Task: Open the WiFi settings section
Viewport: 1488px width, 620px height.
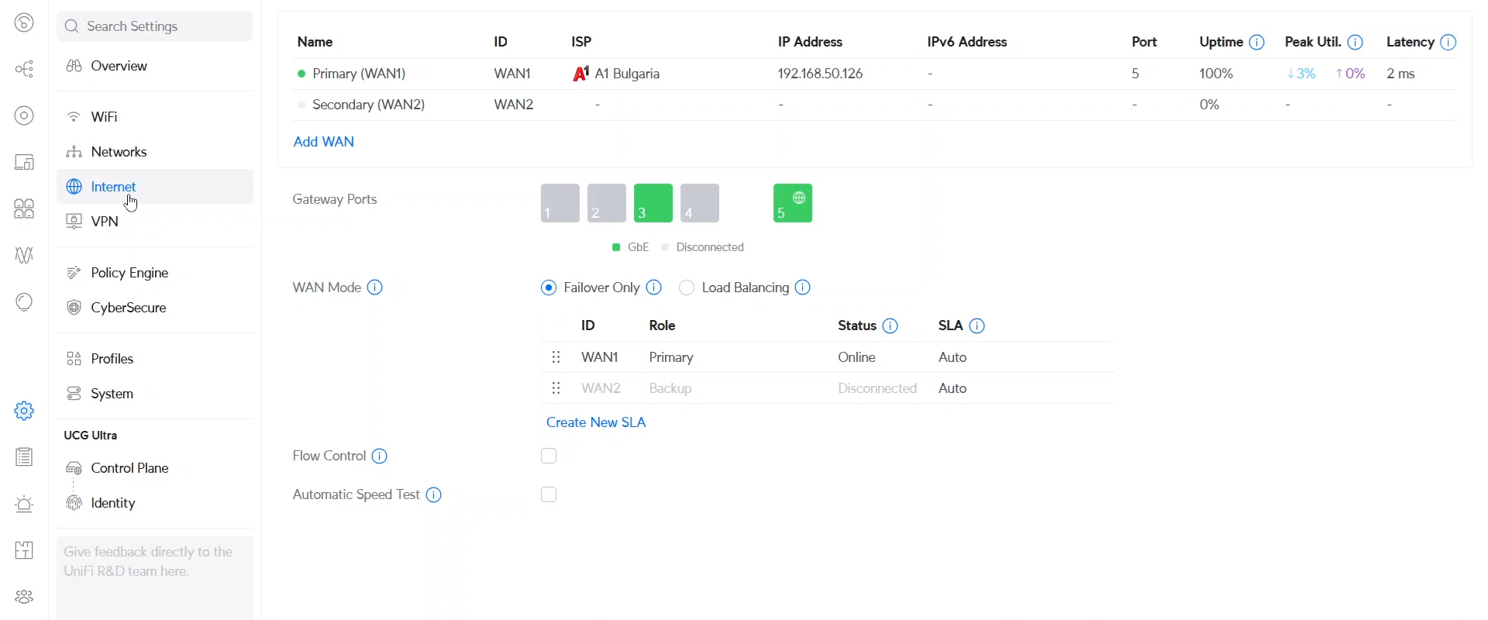Action: click(104, 117)
